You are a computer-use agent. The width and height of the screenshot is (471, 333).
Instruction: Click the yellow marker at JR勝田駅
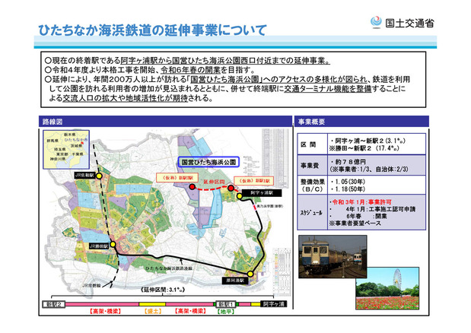tap(113, 245)
